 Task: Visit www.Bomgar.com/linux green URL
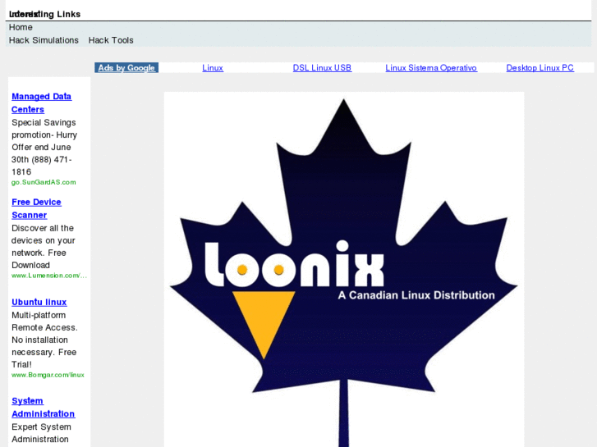coord(48,375)
